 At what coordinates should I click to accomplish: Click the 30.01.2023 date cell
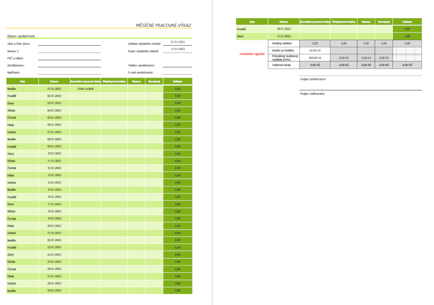283,29
